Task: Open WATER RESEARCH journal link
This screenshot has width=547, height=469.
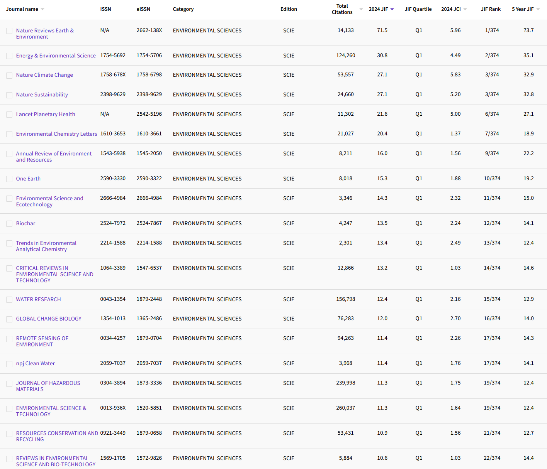Action: pyautogui.click(x=38, y=299)
